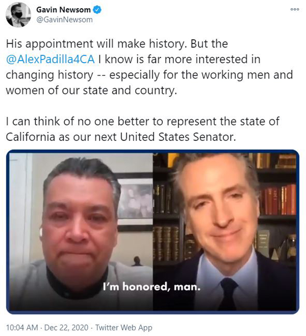The width and height of the screenshot is (306, 336).
Task: Open the tweet's more options menu
Action: tap(295, 9)
